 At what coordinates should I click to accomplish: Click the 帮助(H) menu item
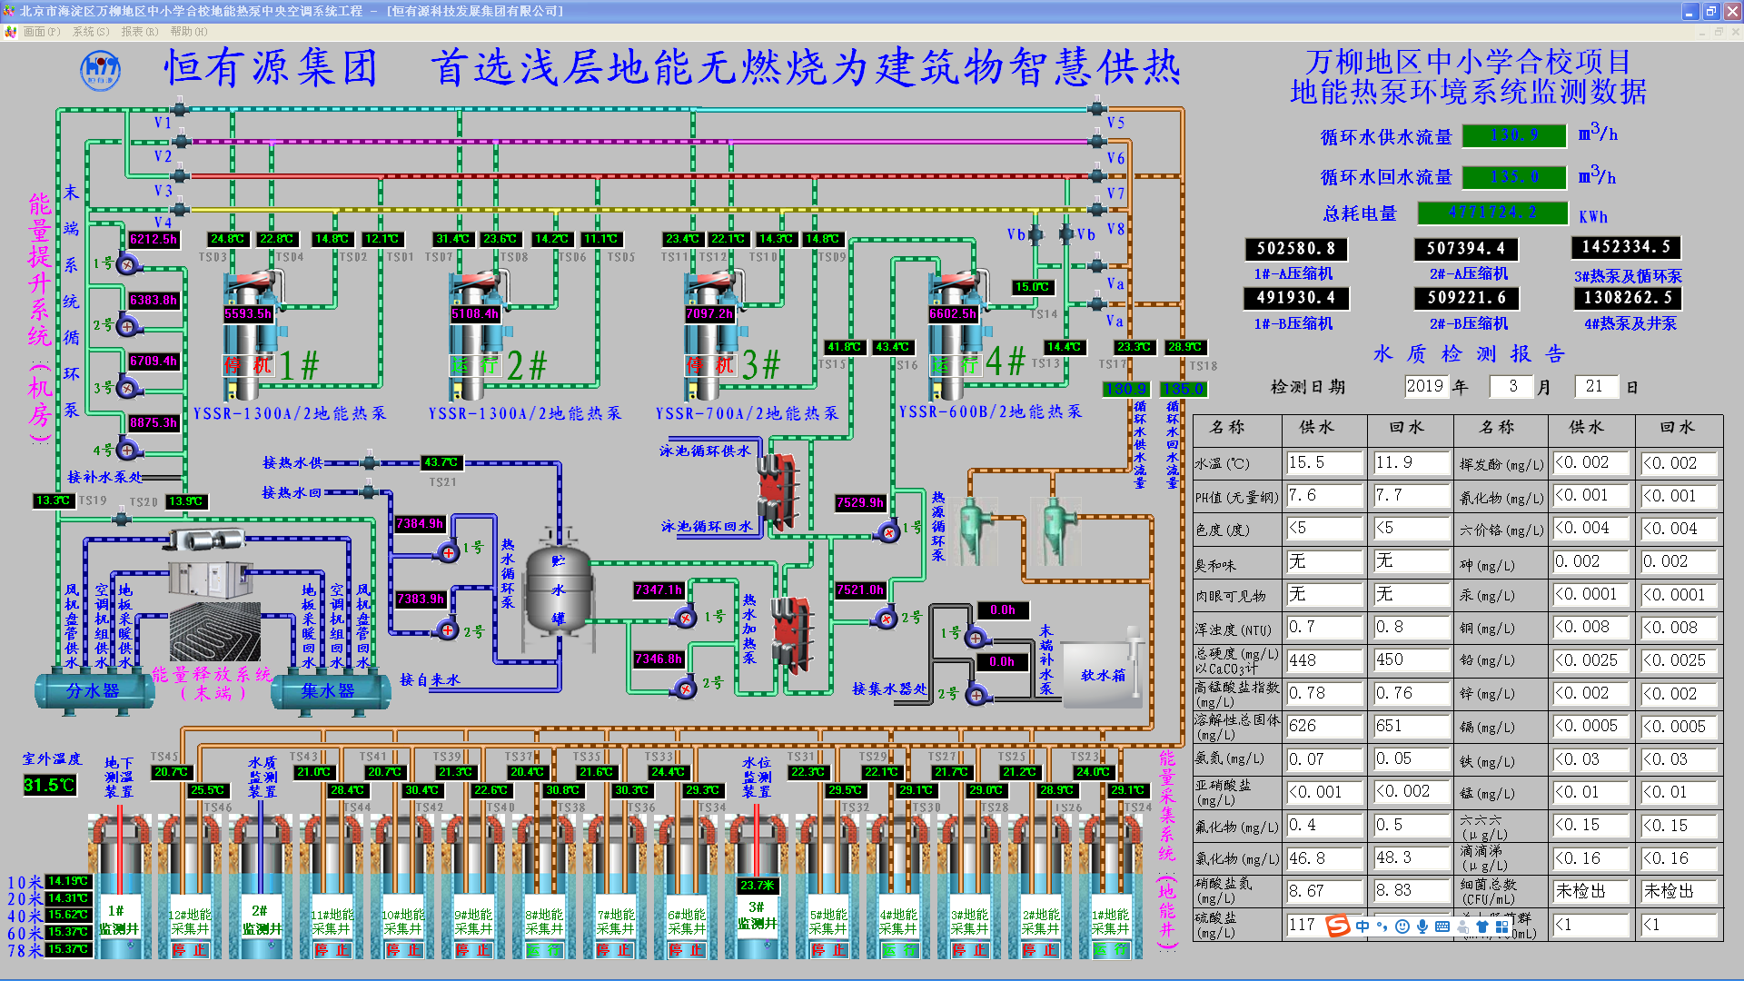tap(188, 32)
